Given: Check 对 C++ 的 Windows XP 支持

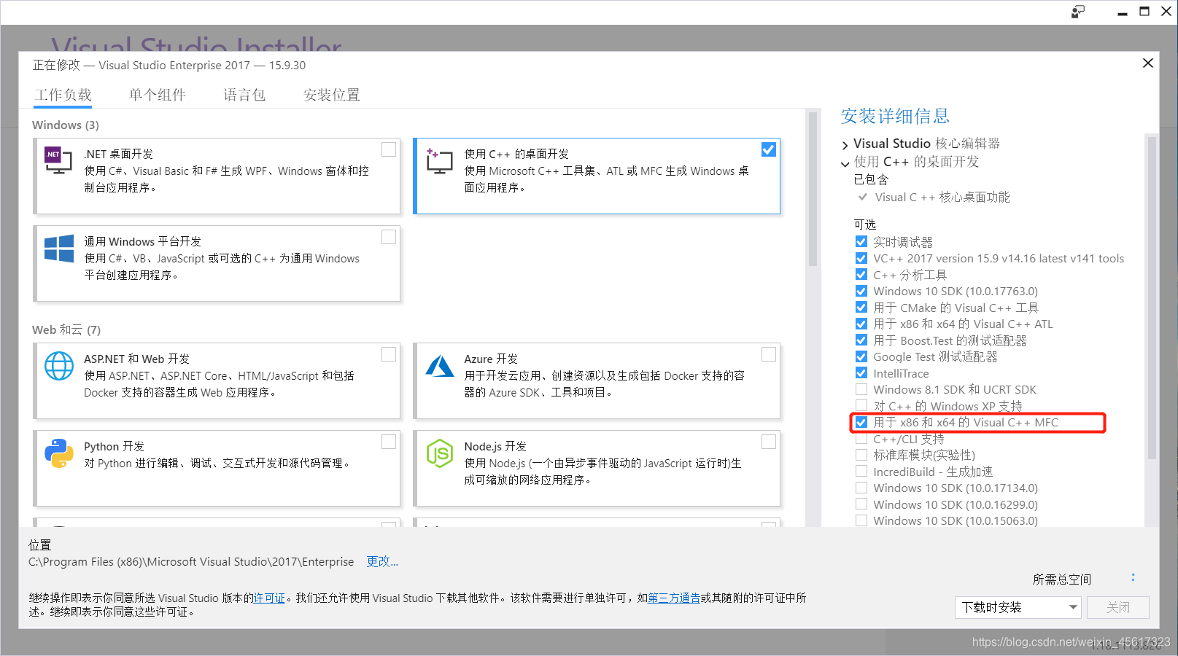Looking at the screenshot, I should click(x=861, y=405).
